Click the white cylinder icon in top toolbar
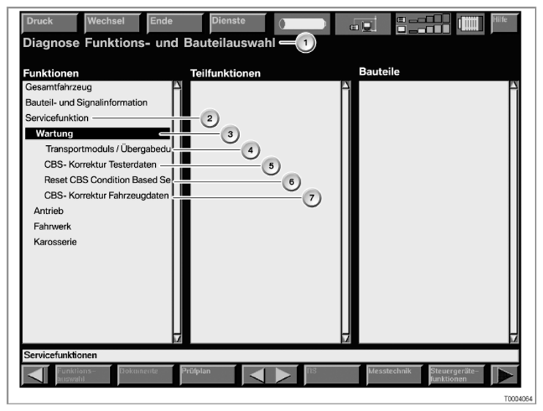The image size is (543, 411). (302, 23)
